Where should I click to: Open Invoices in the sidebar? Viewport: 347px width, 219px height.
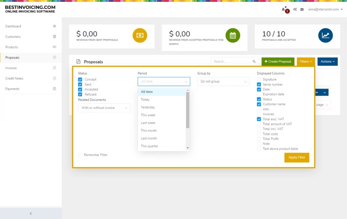(11, 68)
